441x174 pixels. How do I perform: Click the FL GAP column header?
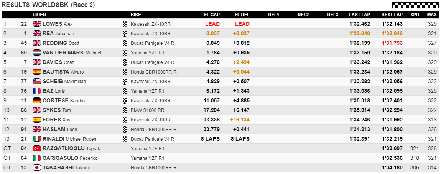click(212, 15)
